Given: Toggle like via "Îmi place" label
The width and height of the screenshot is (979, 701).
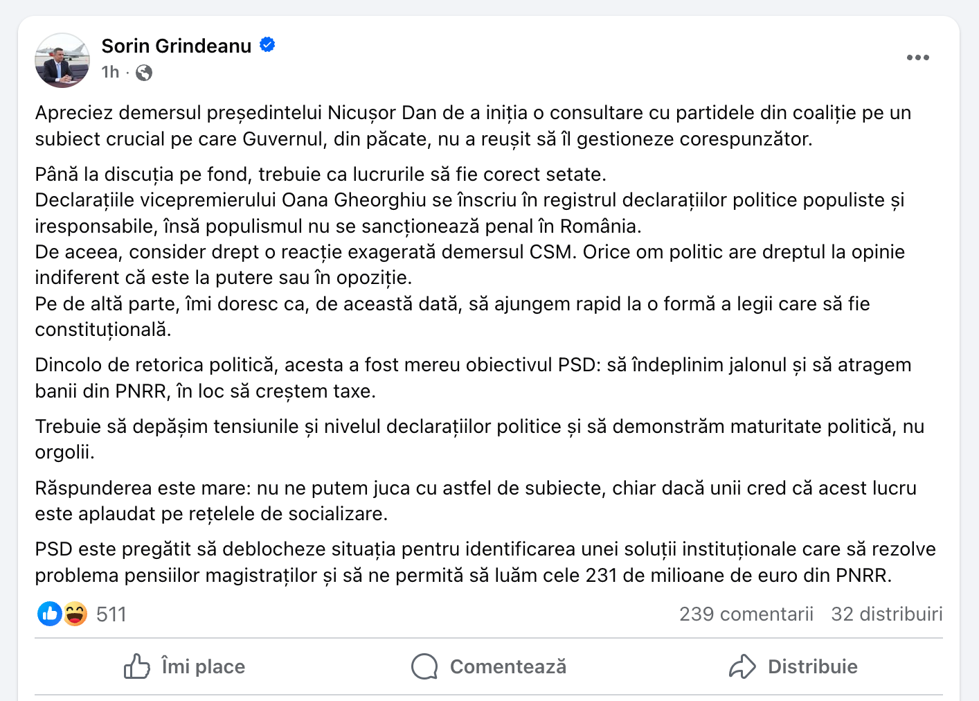Looking at the screenshot, I should (x=203, y=666).
